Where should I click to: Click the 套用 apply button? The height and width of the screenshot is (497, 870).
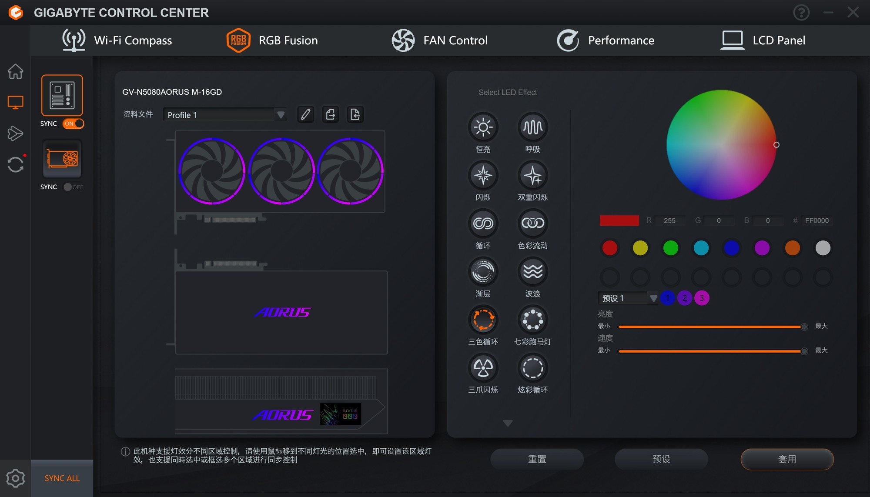787,459
